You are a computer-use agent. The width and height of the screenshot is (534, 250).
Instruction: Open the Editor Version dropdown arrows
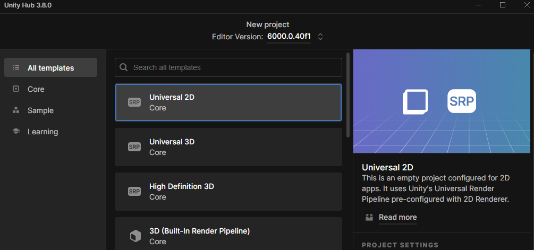click(320, 37)
